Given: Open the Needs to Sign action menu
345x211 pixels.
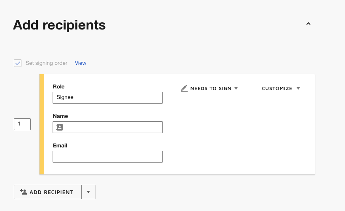Looking at the screenshot, I should [x=209, y=88].
